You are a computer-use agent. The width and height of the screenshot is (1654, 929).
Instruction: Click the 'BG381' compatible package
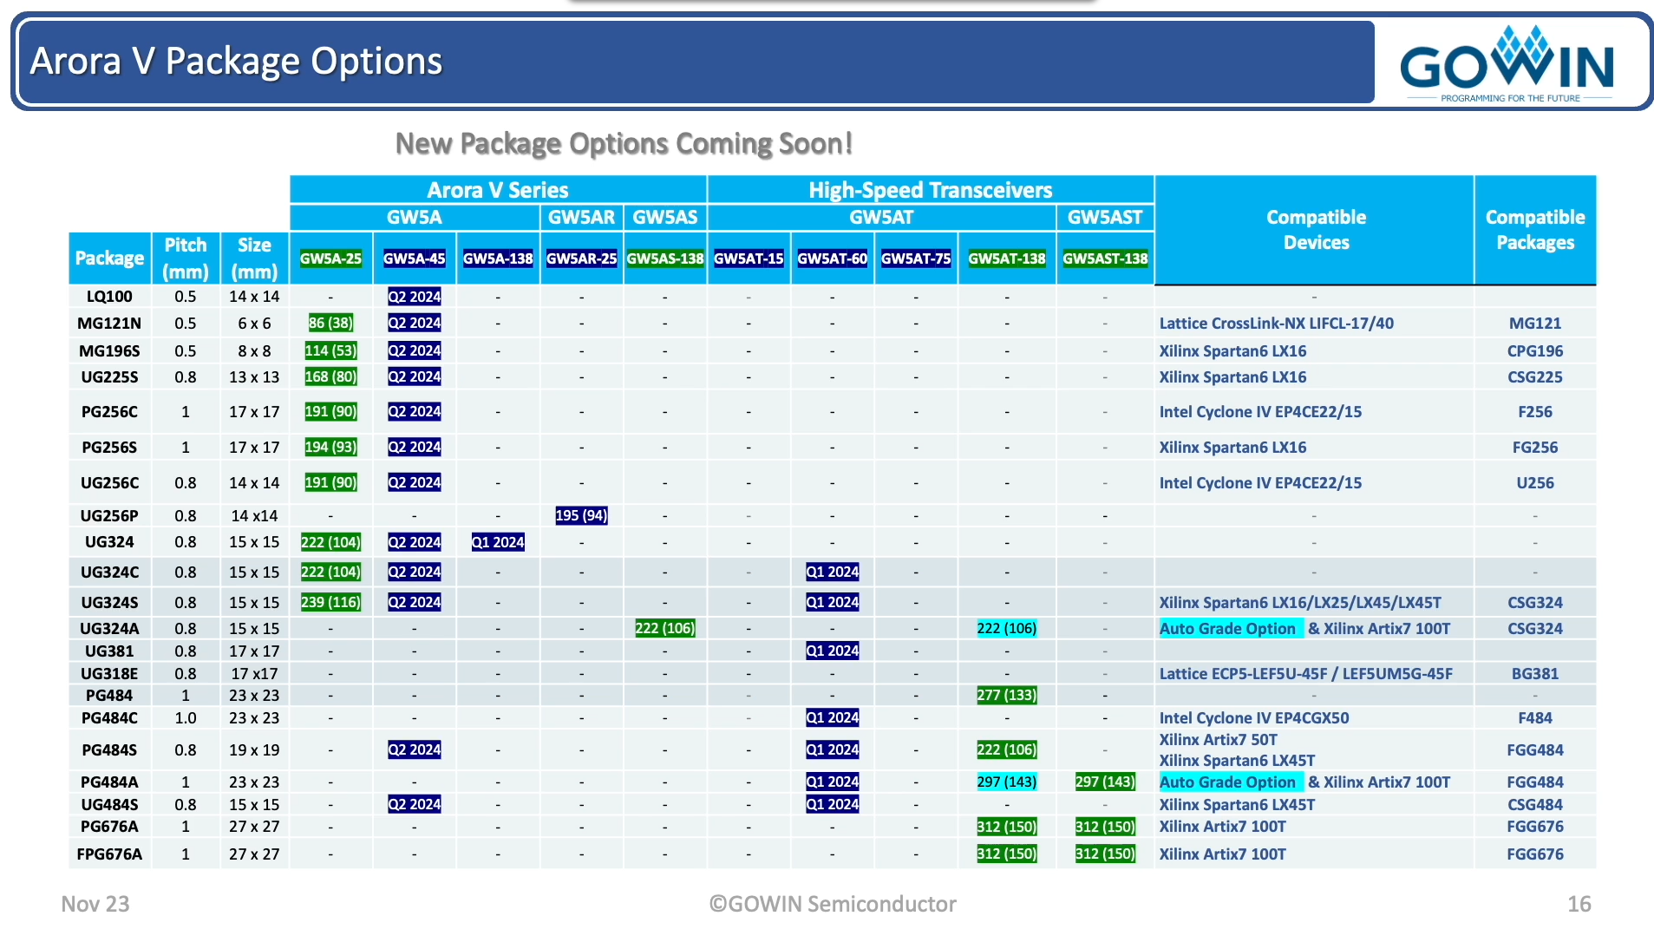click(x=1534, y=674)
